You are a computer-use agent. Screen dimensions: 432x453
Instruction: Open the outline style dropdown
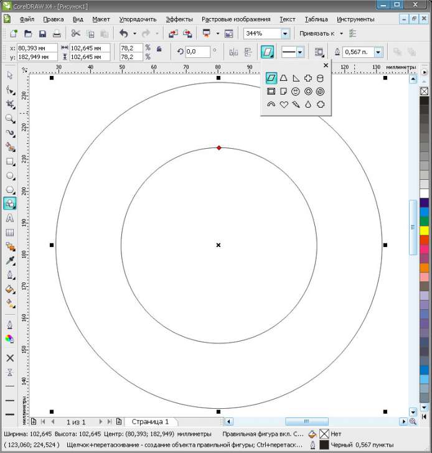click(x=300, y=52)
